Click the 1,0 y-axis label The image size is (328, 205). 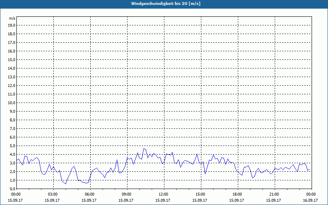(12, 180)
